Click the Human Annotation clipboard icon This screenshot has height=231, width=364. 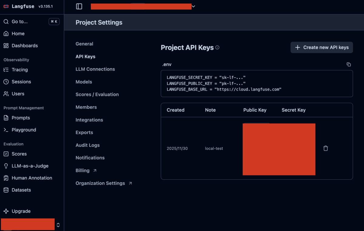[x=6, y=178]
